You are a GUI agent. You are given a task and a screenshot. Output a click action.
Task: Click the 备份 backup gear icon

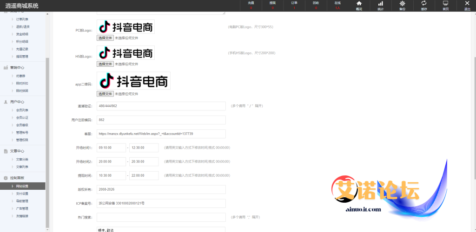402,3
